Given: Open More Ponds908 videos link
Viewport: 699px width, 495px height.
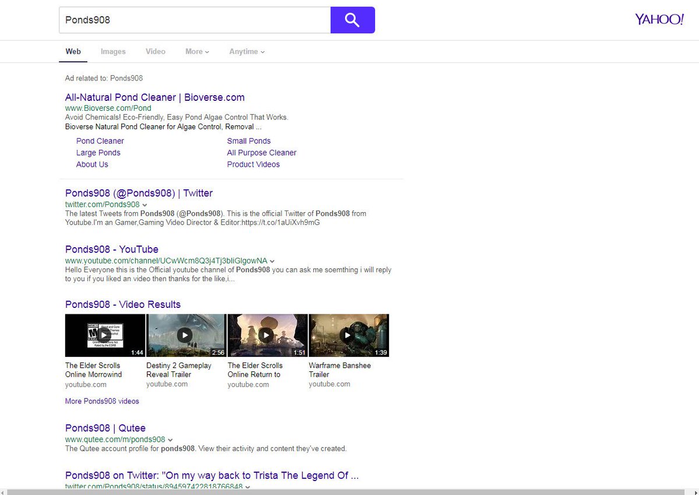Looking at the screenshot, I should (x=102, y=401).
